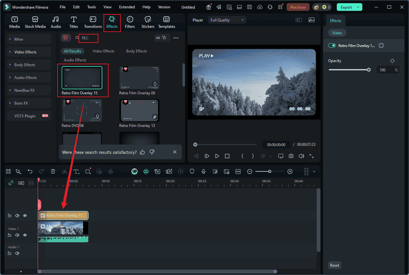409x275 pixels.
Task: Switch to the Stickers panel tab
Action: click(x=148, y=22)
